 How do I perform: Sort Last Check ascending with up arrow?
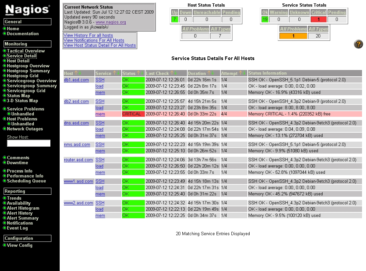coord(172,73)
